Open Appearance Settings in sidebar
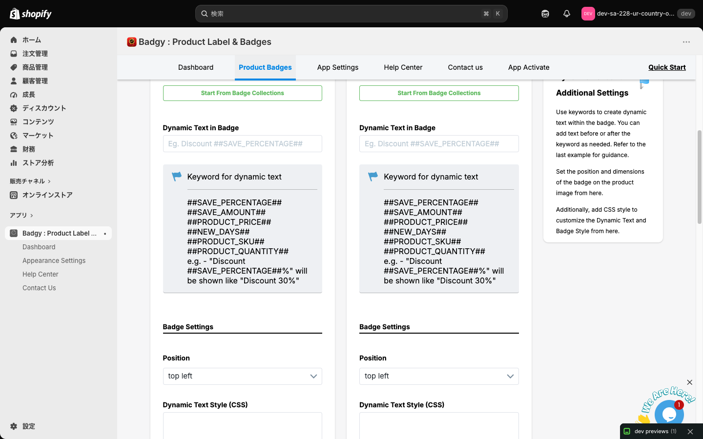The image size is (703, 439). [54, 260]
